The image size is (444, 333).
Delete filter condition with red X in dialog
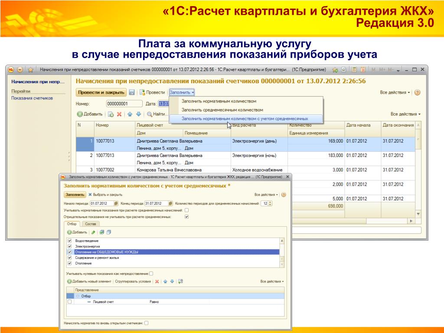(x=157, y=281)
